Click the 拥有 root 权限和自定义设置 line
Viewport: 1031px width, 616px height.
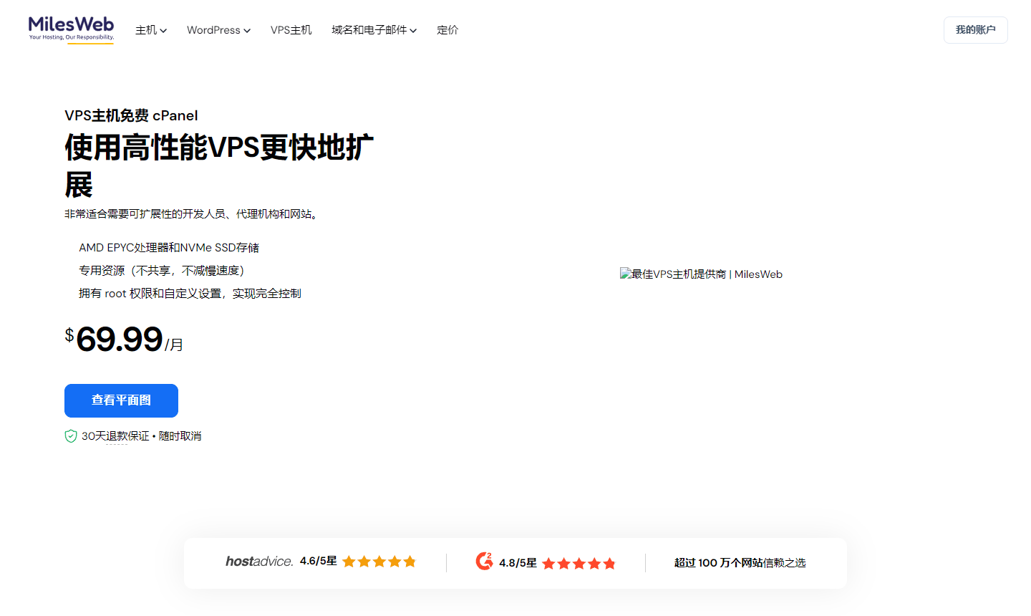(x=190, y=294)
